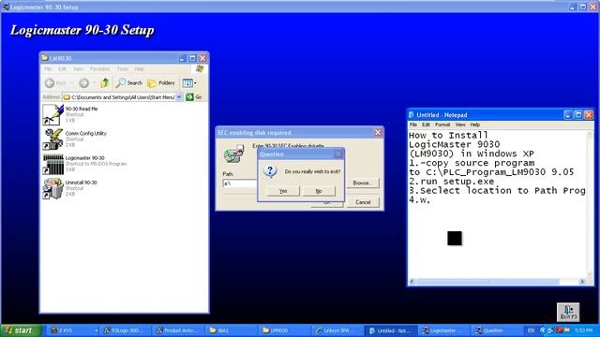
Task: Toggle the Folders pane in LM9030 explorer
Action: pyautogui.click(x=161, y=83)
